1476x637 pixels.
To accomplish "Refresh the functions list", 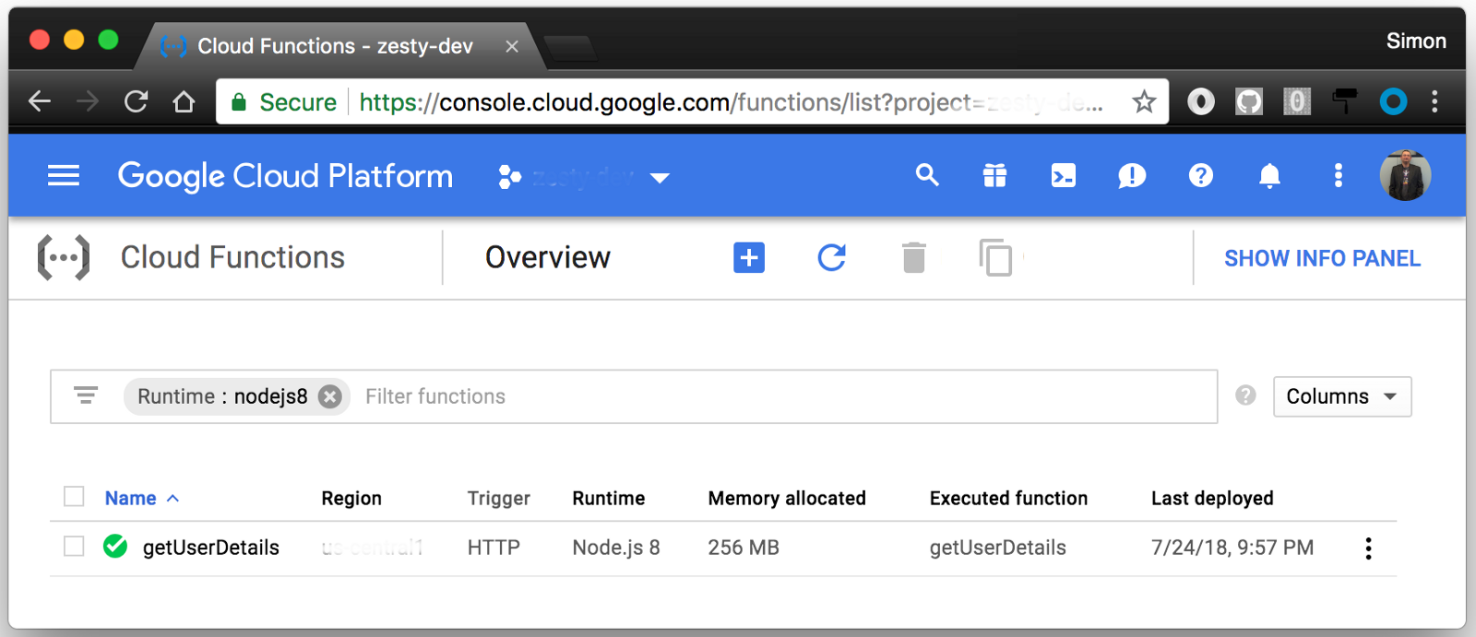I will [831, 257].
